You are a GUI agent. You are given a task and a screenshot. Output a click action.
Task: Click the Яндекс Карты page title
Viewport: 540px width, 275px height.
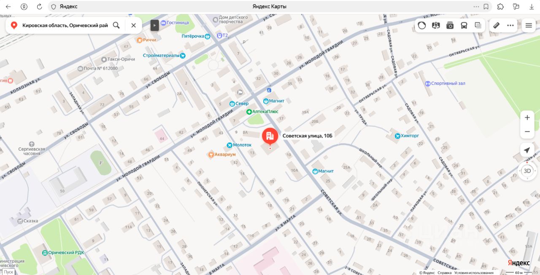coord(270,7)
